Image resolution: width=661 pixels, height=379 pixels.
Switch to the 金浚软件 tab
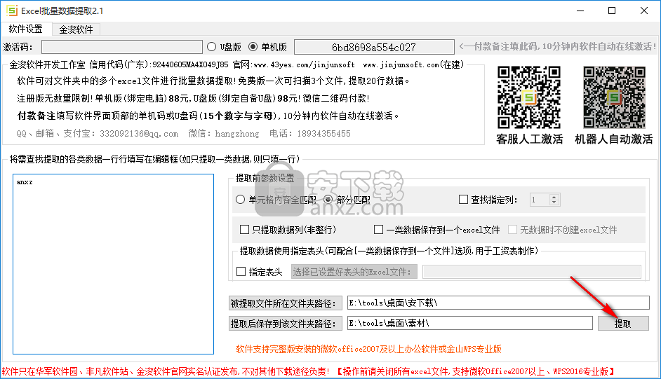tap(76, 29)
